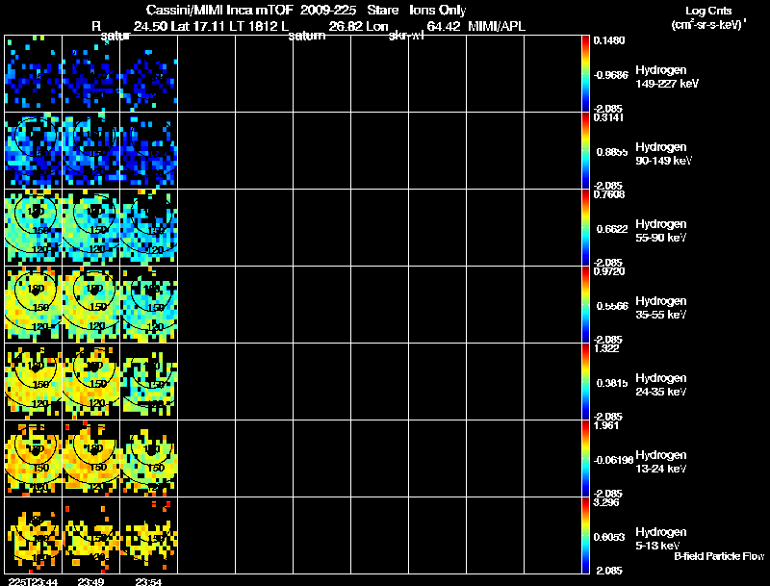Image resolution: width=770 pixels, height=586 pixels.
Task: Click the color bar for 35-55 keV
Action: click(585, 305)
